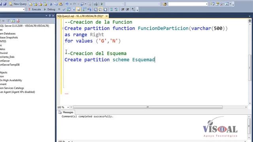Start Debug on the query
This screenshot has width=253, height=142.
(49, 9)
